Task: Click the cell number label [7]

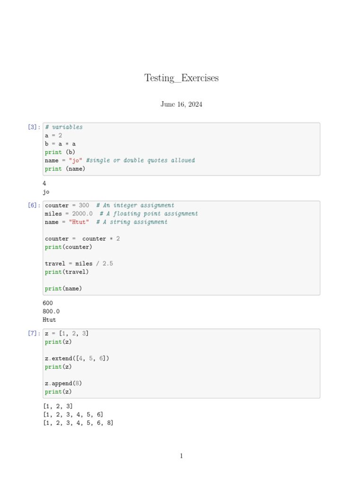Action: click(x=34, y=334)
